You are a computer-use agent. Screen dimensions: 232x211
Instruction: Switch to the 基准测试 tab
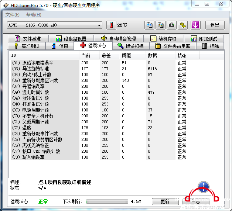coord(27,46)
